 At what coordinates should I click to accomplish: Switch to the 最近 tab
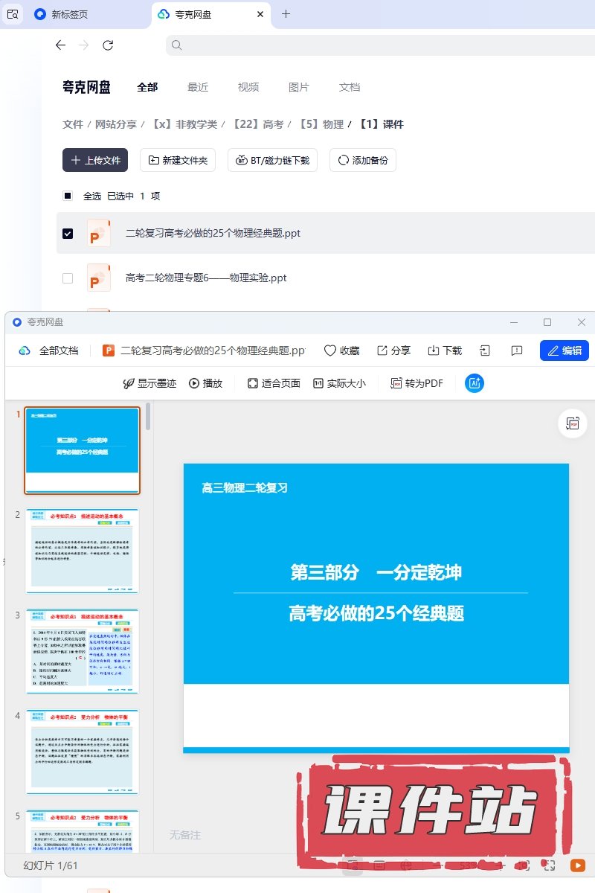coord(198,87)
